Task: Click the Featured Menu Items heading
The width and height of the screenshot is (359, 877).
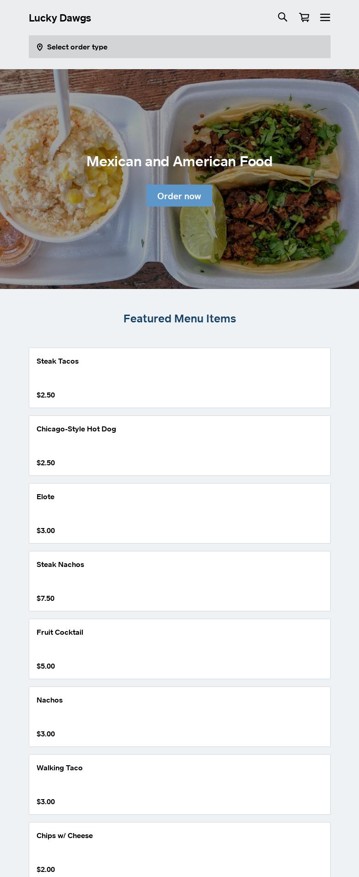Action: coord(180,319)
